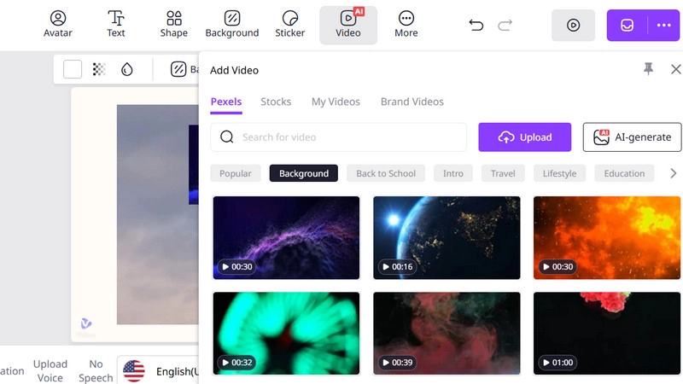Show more categories with right chevron
683x384 pixels.
coord(673,173)
